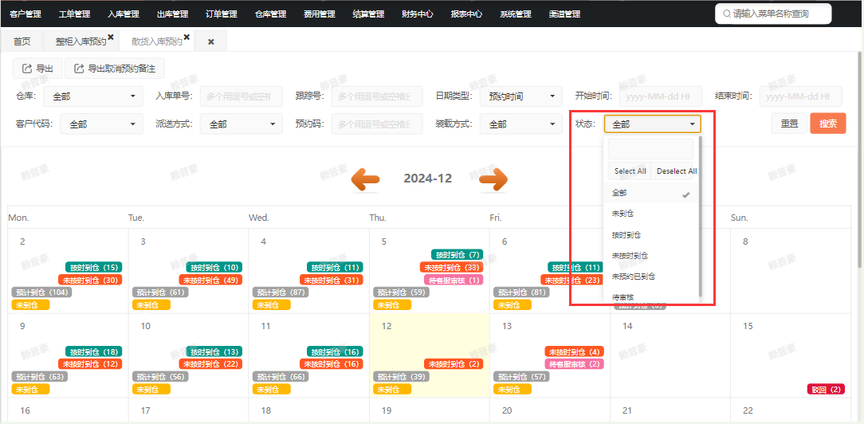Viewport: 864px width, 424px height.
Task: Click the 开始时间 date field
Action: [661, 96]
